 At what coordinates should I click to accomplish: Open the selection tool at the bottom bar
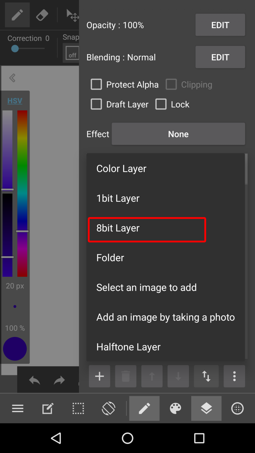[78, 409]
